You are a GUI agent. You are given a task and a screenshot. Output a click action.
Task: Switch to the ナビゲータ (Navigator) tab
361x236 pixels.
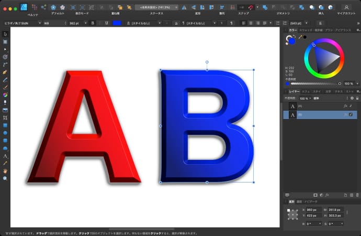click(x=311, y=201)
